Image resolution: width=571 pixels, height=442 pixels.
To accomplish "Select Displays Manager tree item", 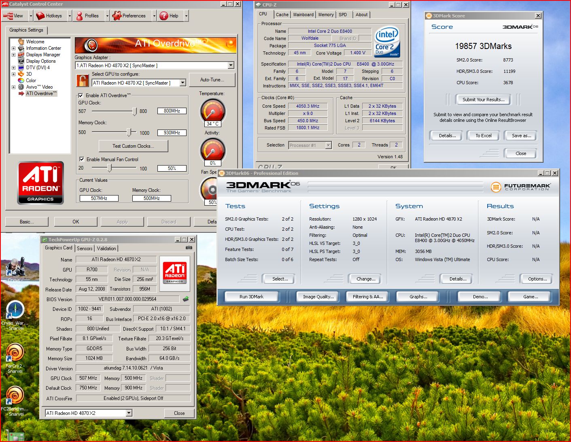I will coord(43,55).
